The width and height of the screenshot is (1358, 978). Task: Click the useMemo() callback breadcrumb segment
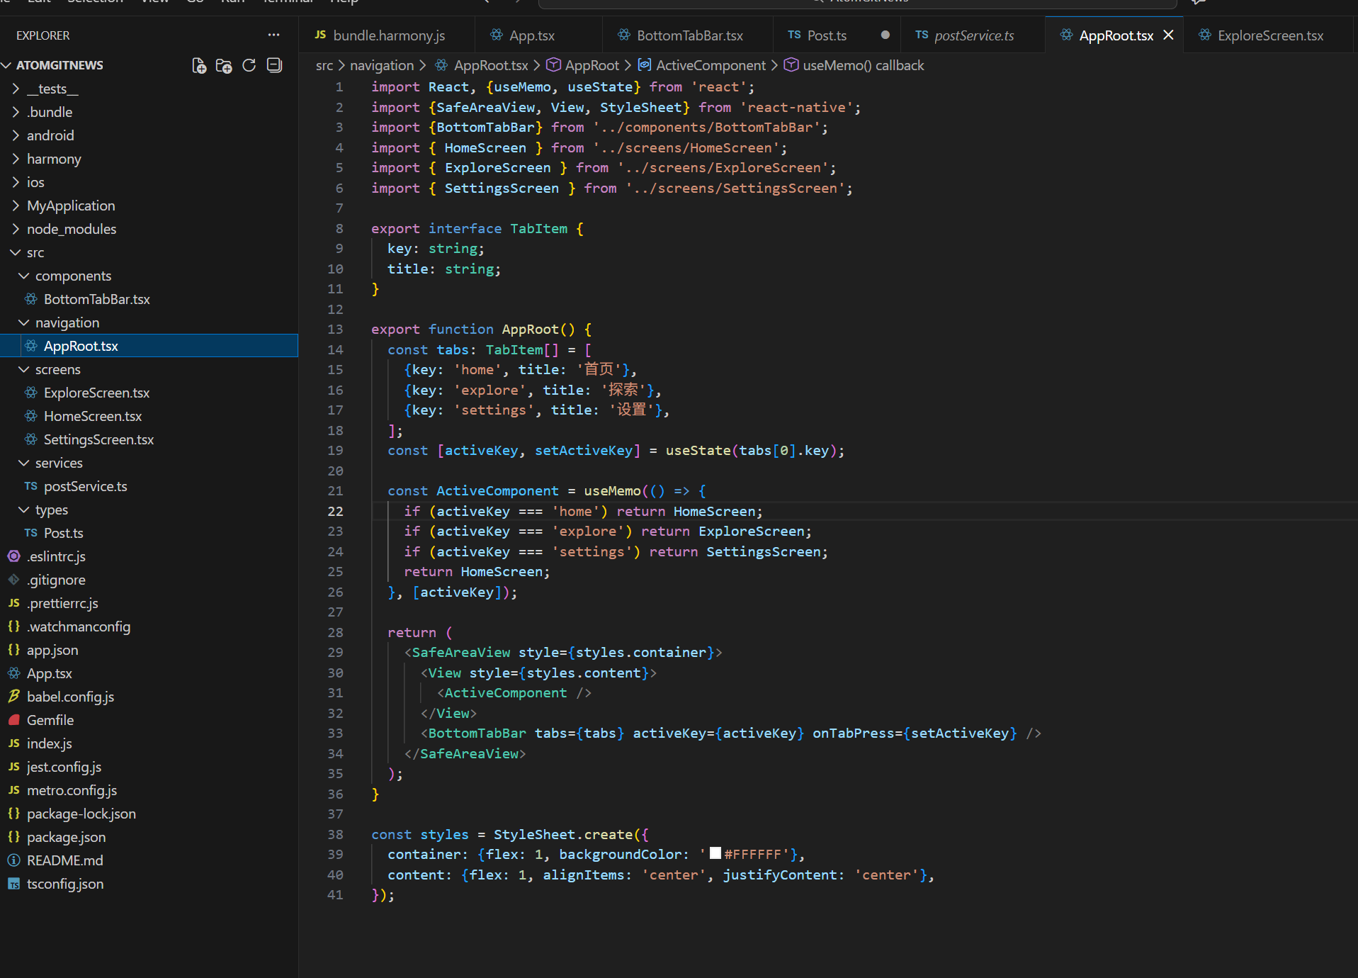tap(864, 65)
